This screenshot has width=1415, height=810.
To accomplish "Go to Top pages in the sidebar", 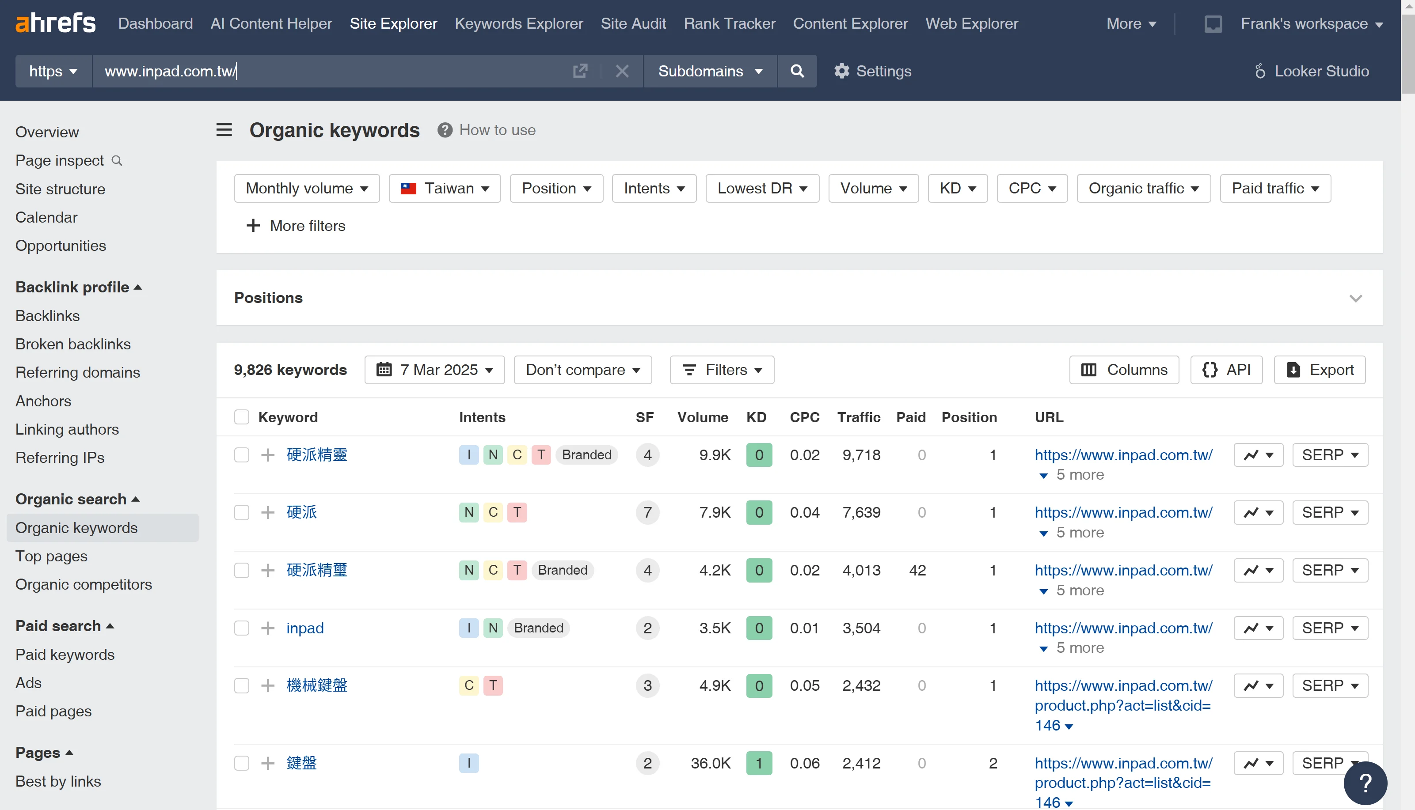I will click(51, 556).
